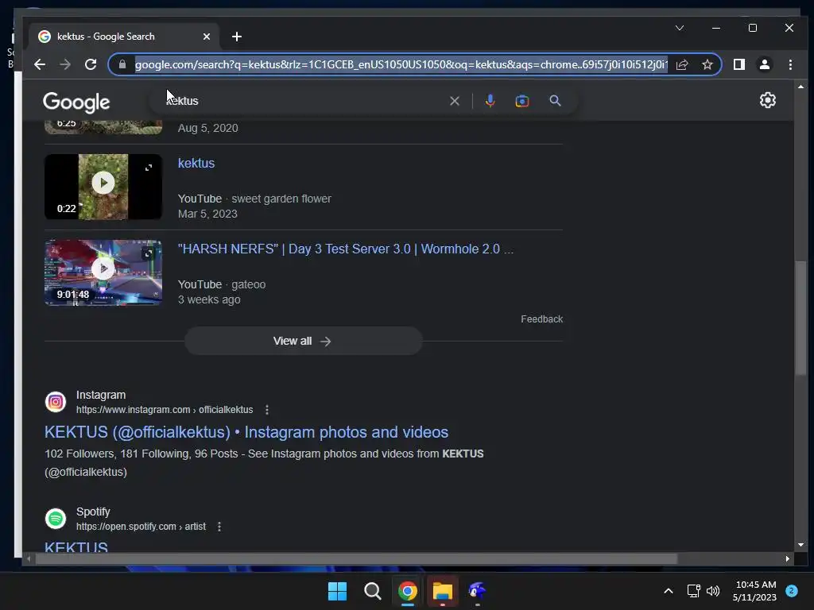Open the kektus YouTube video link
The image size is (814, 610).
coord(196,163)
